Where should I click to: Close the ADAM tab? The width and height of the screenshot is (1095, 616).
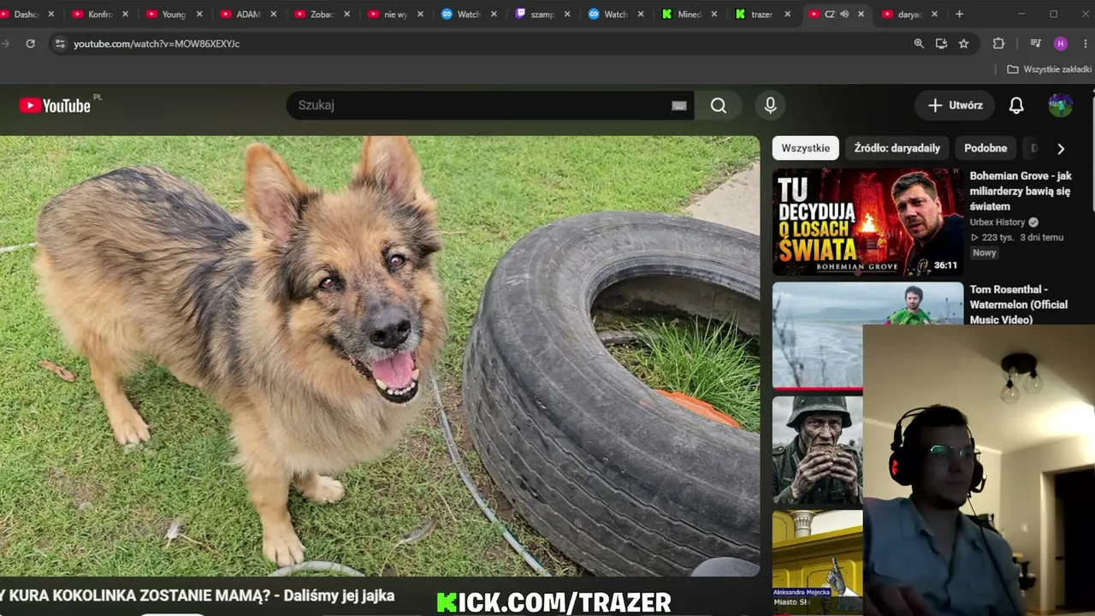tap(273, 14)
